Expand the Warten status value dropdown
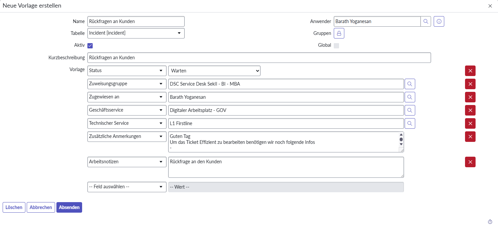The image size is (498, 238). coord(214,71)
